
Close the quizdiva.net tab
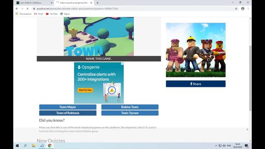pos(91,3)
